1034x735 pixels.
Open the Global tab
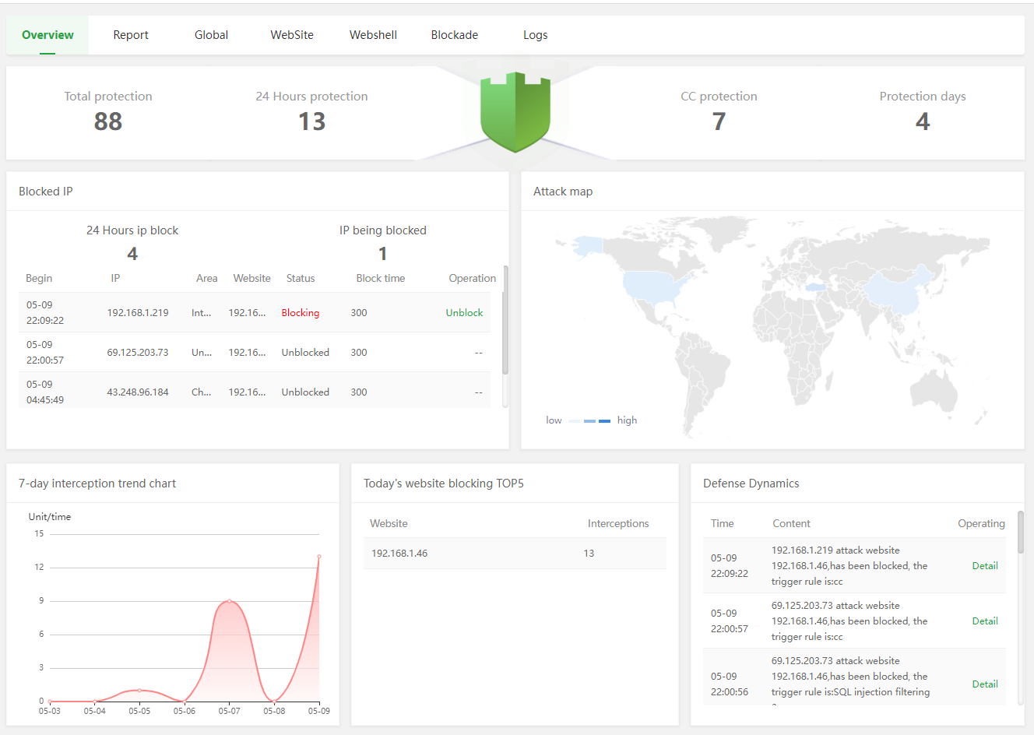211,35
